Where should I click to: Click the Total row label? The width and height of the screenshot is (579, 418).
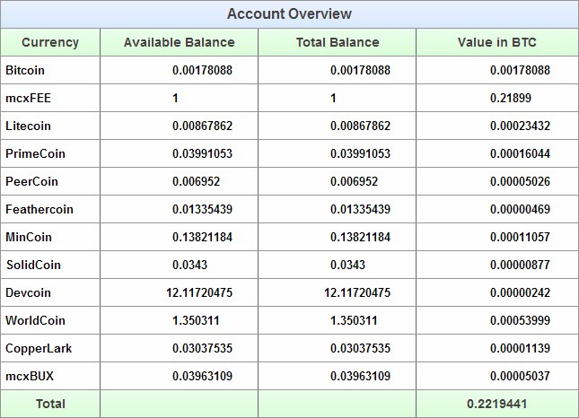(50, 404)
